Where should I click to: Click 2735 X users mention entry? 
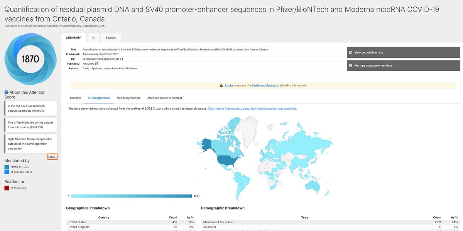pos(20,167)
